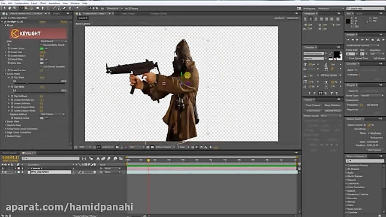The width and height of the screenshot is (386, 217).
Task: Select the Rectangle shape tool
Action: [x=38, y=9]
